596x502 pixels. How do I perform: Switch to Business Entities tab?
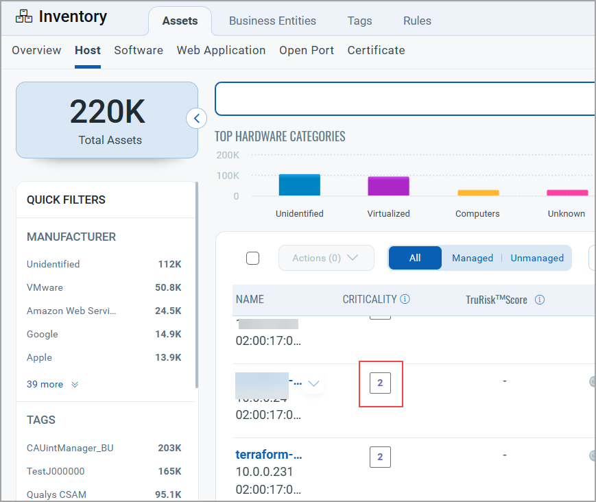click(272, 21)
